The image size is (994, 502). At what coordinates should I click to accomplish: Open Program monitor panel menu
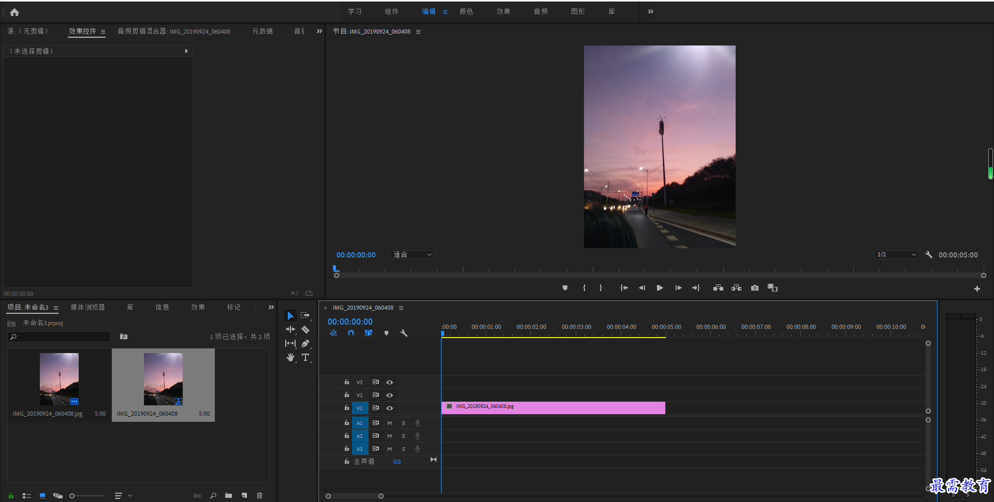(418, 32)
